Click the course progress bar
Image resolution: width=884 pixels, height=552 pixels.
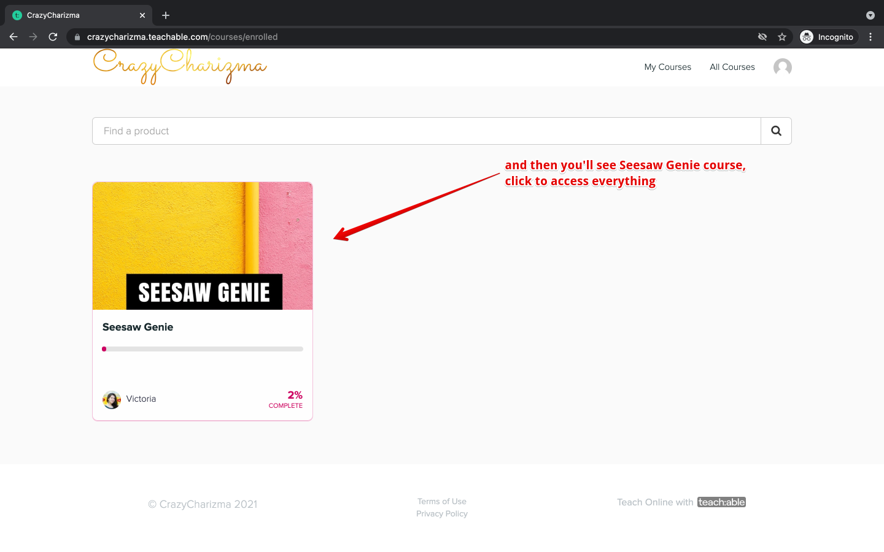click(203, 349)
